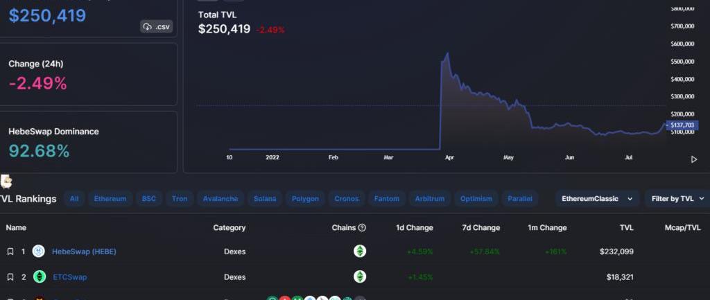Screen dimensions: 710x300
Task: Click the mascot icon above TVL Rankings
Action: pos(6,182)
